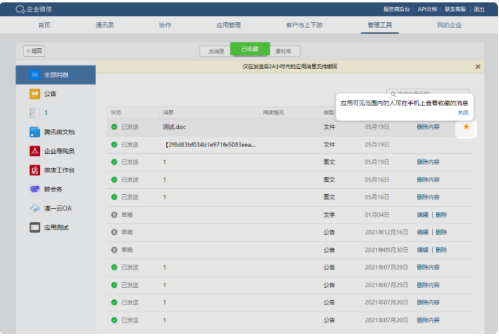Switch to the 通讯录 navigation tab
499x336 pixels.
tap(105, 25)
